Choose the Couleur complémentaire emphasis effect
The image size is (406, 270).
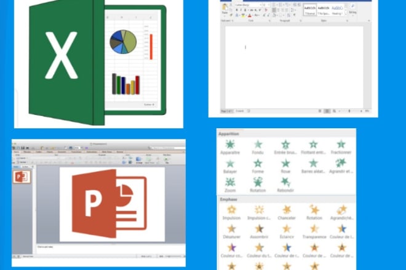[232, 250]
